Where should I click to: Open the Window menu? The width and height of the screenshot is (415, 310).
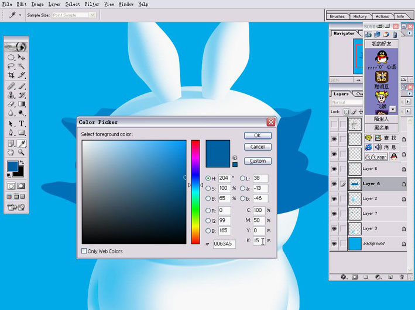(x=126, y=4)
